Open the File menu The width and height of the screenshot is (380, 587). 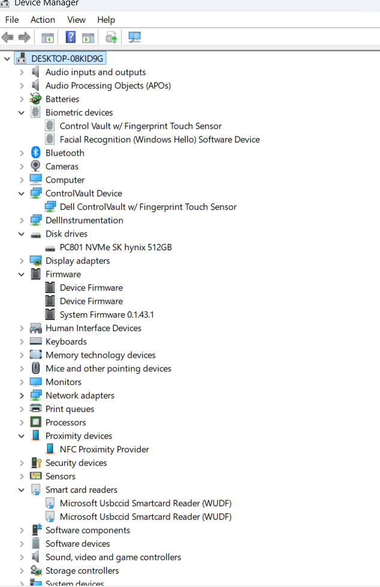[12, 20]
